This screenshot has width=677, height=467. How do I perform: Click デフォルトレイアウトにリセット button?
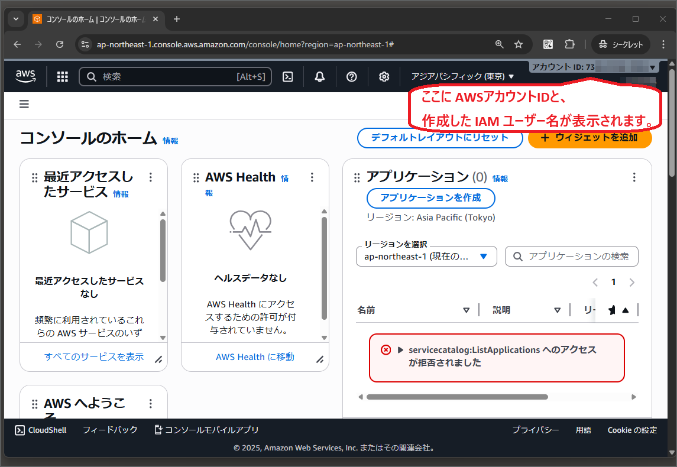(439, 137)
